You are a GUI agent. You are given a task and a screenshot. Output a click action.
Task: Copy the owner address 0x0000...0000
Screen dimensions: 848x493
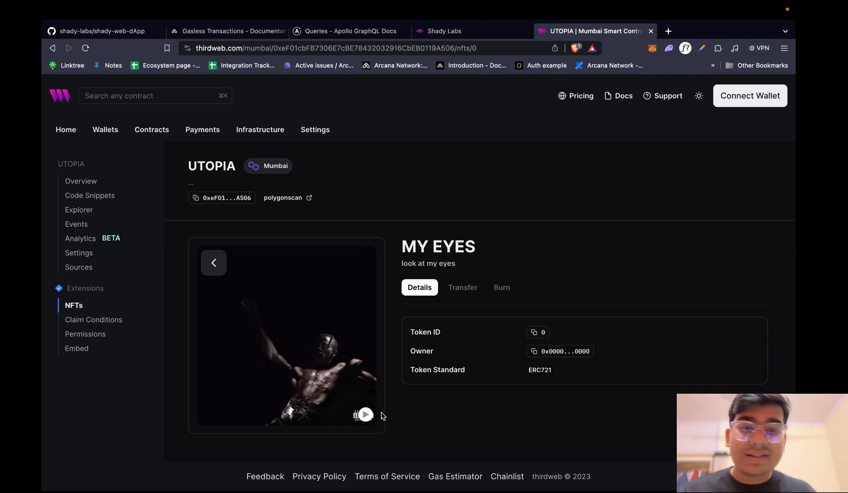(x=560, y=351)
